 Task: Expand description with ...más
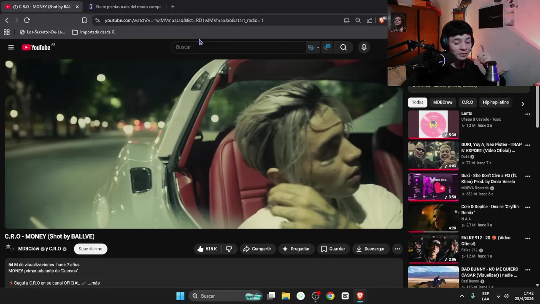point(94,283)
